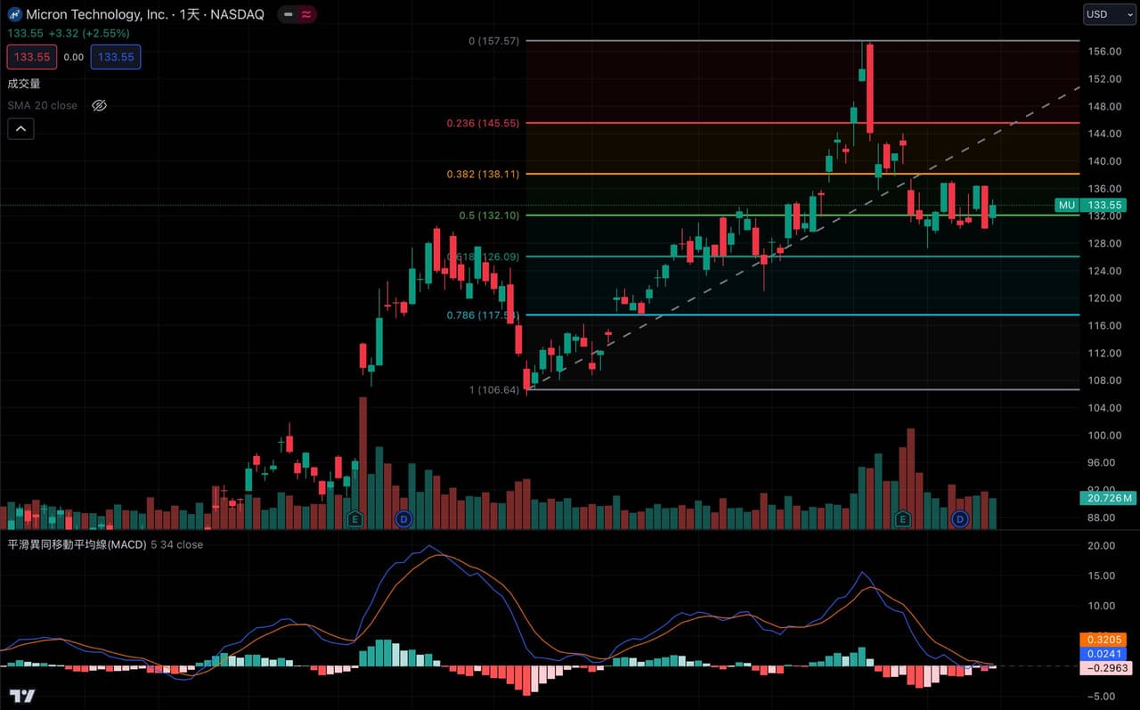This screenshot has width=1140, height=710.
Task: Click the TradingView logo
Action: click(x=22, y=695)
